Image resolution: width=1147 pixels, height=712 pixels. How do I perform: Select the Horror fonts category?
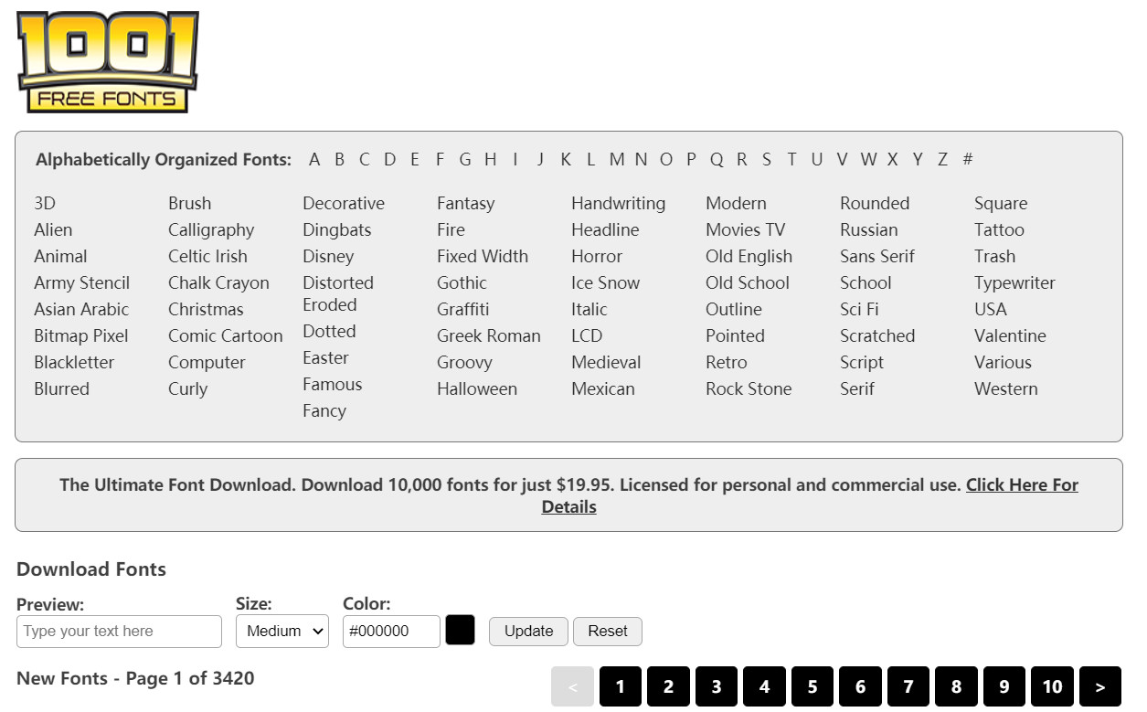(x=597, y=256)
